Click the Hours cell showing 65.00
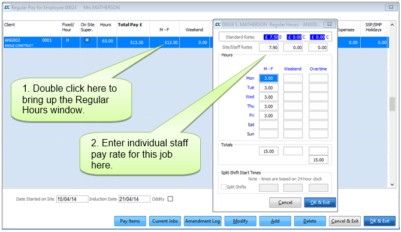The width and height of the screenshot is (401, 232). click(107, 43)
